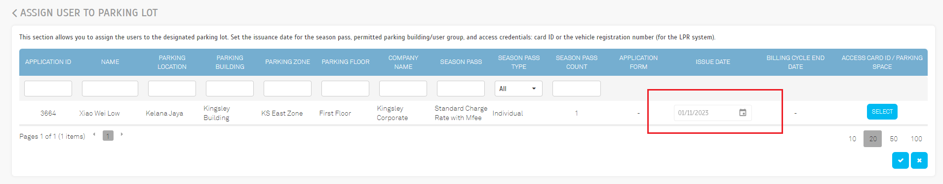Go to next page arrow

point(121,134)
